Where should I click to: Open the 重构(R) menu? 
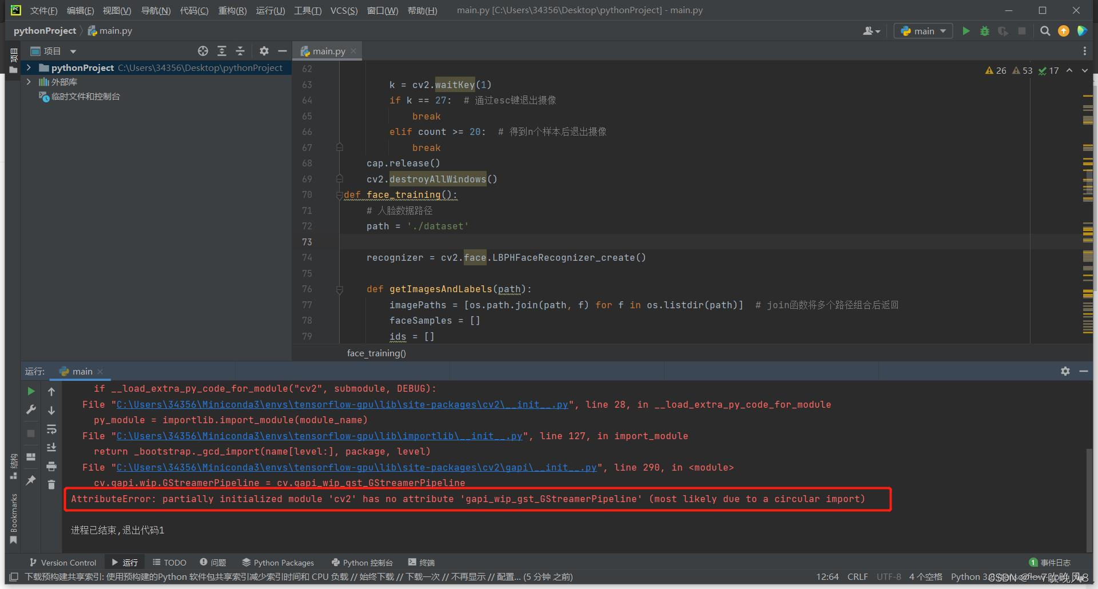pyautogui.click(x=232, y=10)
